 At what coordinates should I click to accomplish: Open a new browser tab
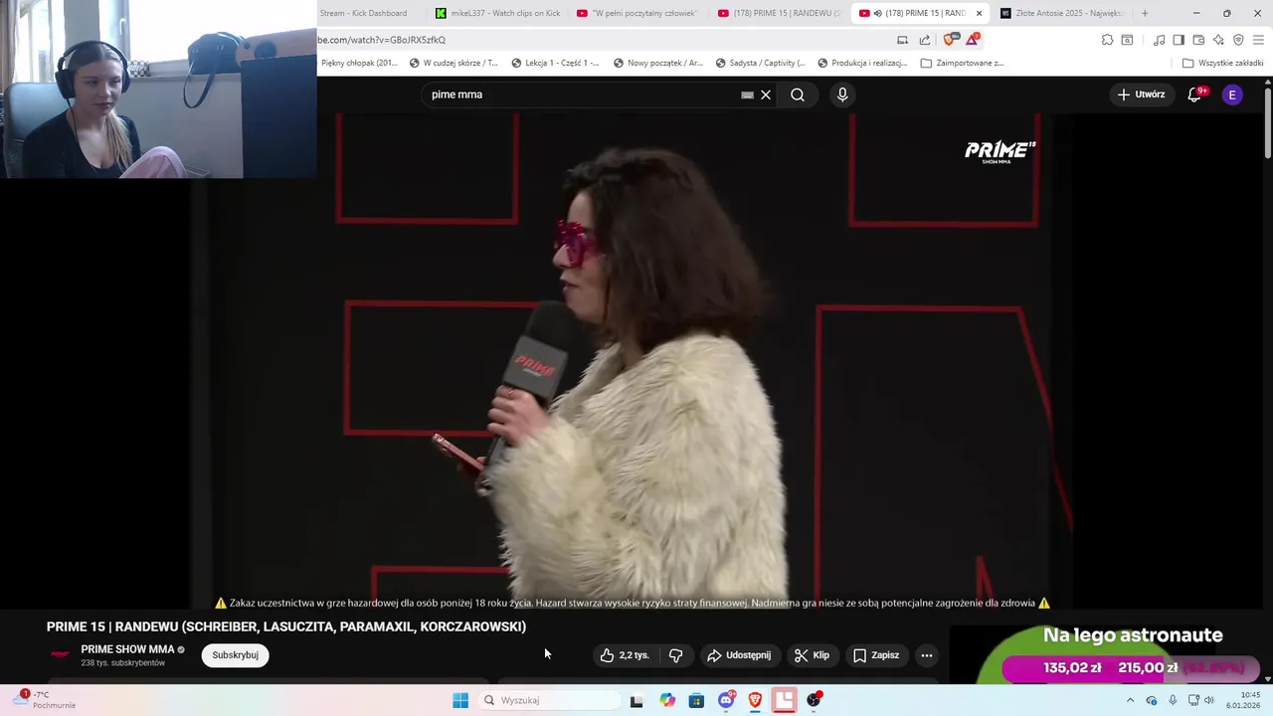click(1145, 13)
